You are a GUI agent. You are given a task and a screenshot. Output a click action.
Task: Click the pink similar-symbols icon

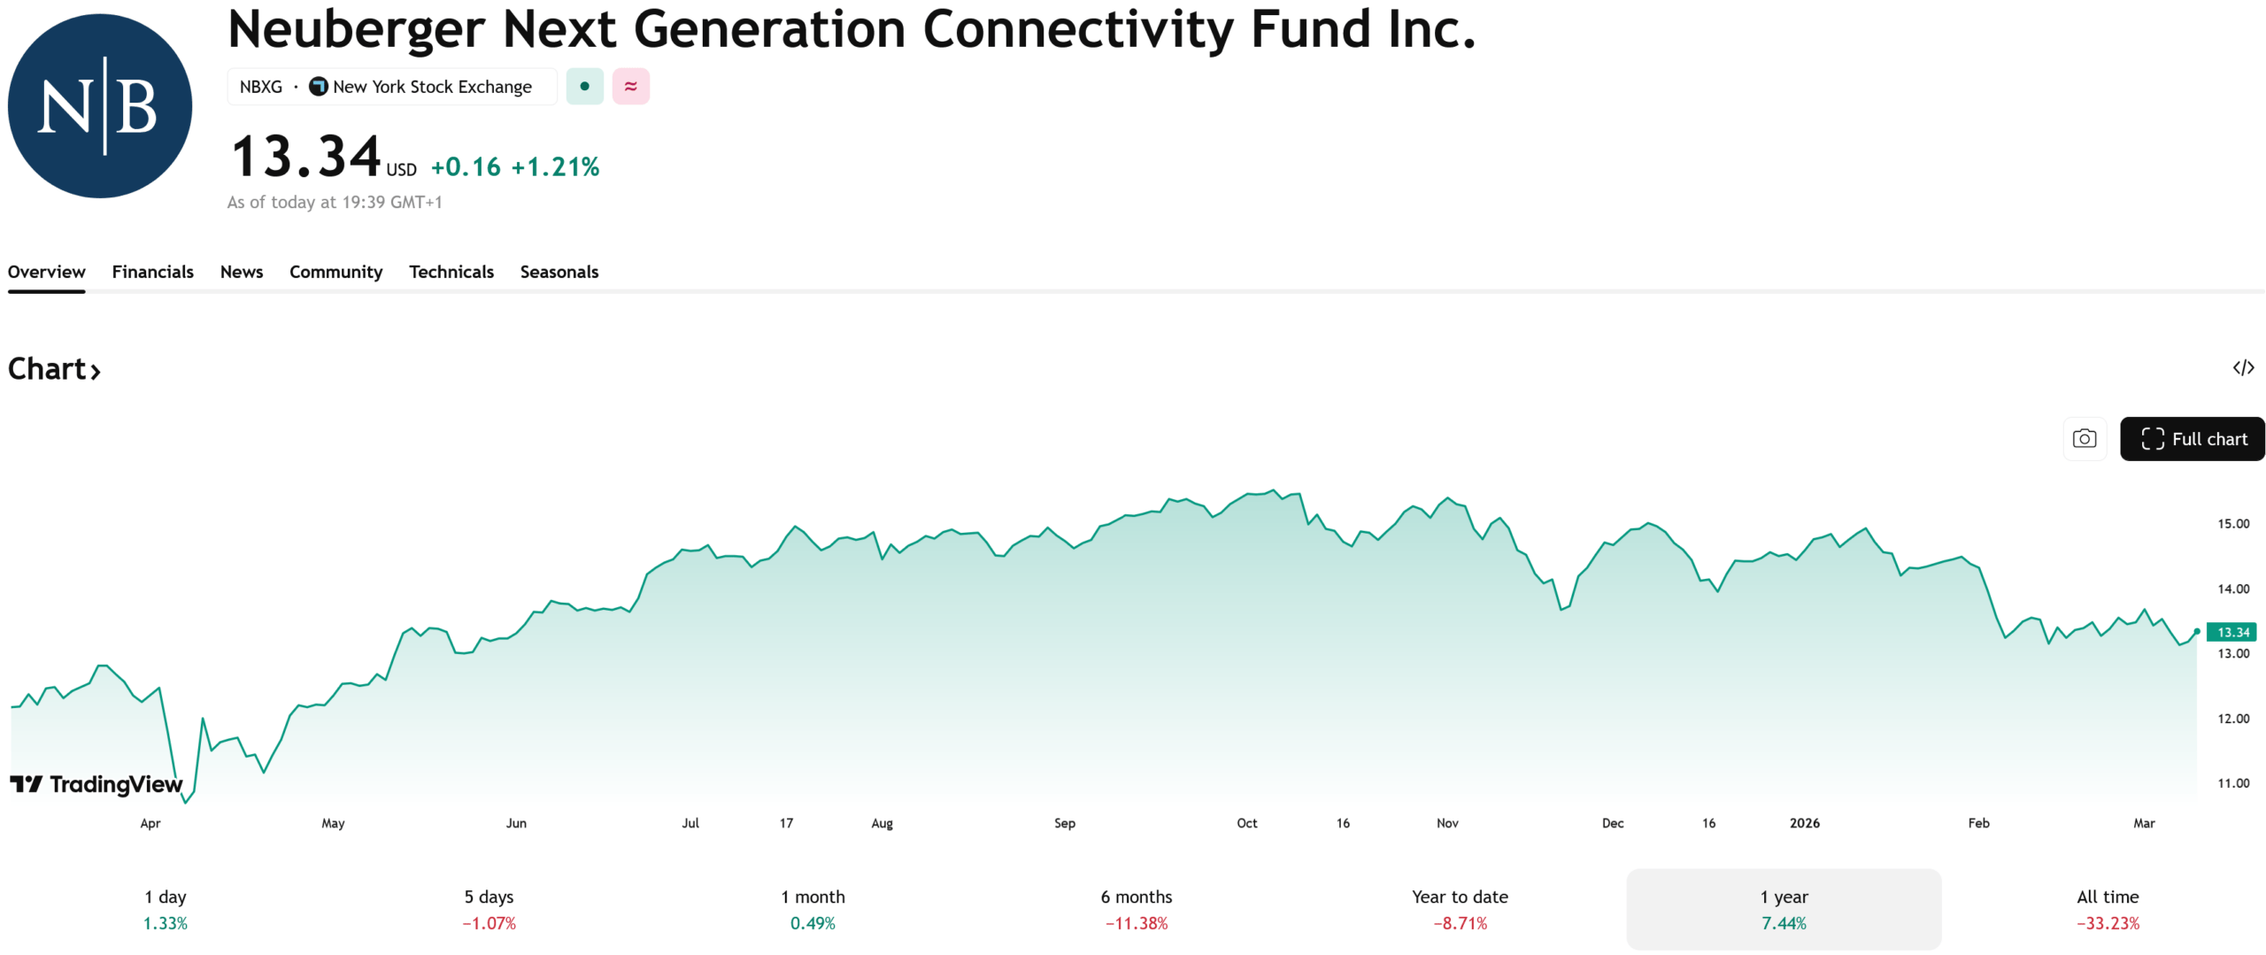tap(630, 86)
